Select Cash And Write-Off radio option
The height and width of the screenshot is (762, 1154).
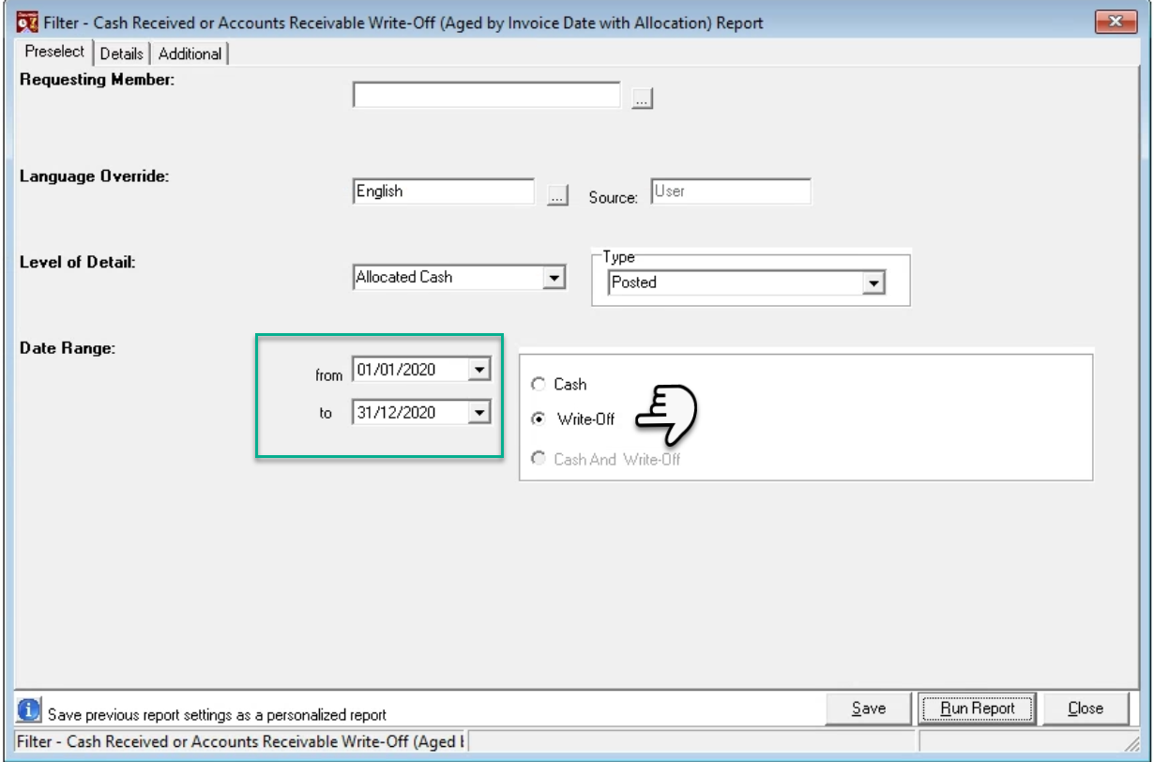point(539,459)
